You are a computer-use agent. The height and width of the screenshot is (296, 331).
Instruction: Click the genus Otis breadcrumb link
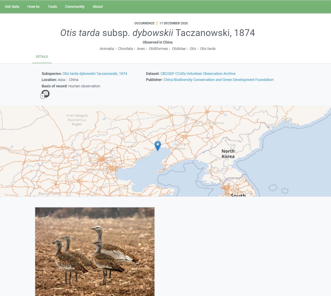coord(193,49)
